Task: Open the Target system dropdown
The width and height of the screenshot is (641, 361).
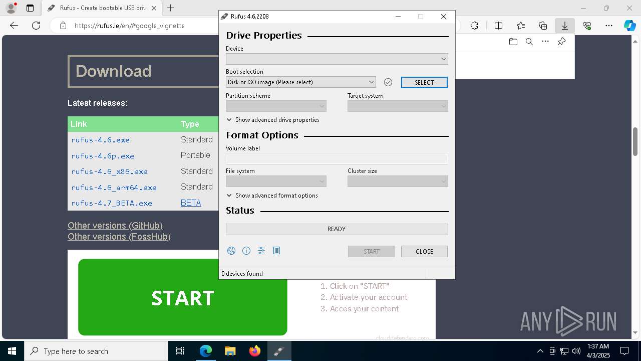Action: click(x=398, y=106)
